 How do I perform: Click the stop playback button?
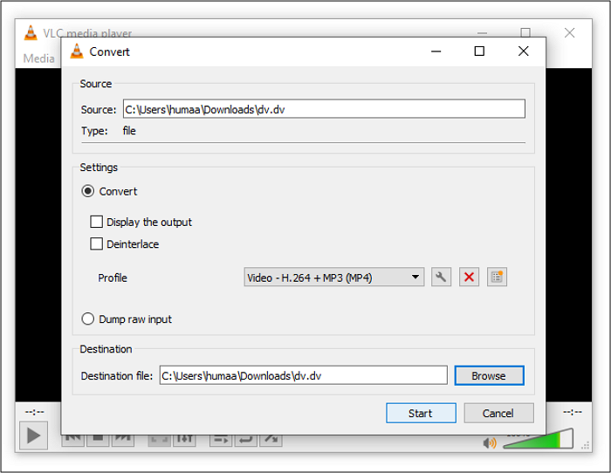[98, 439]
